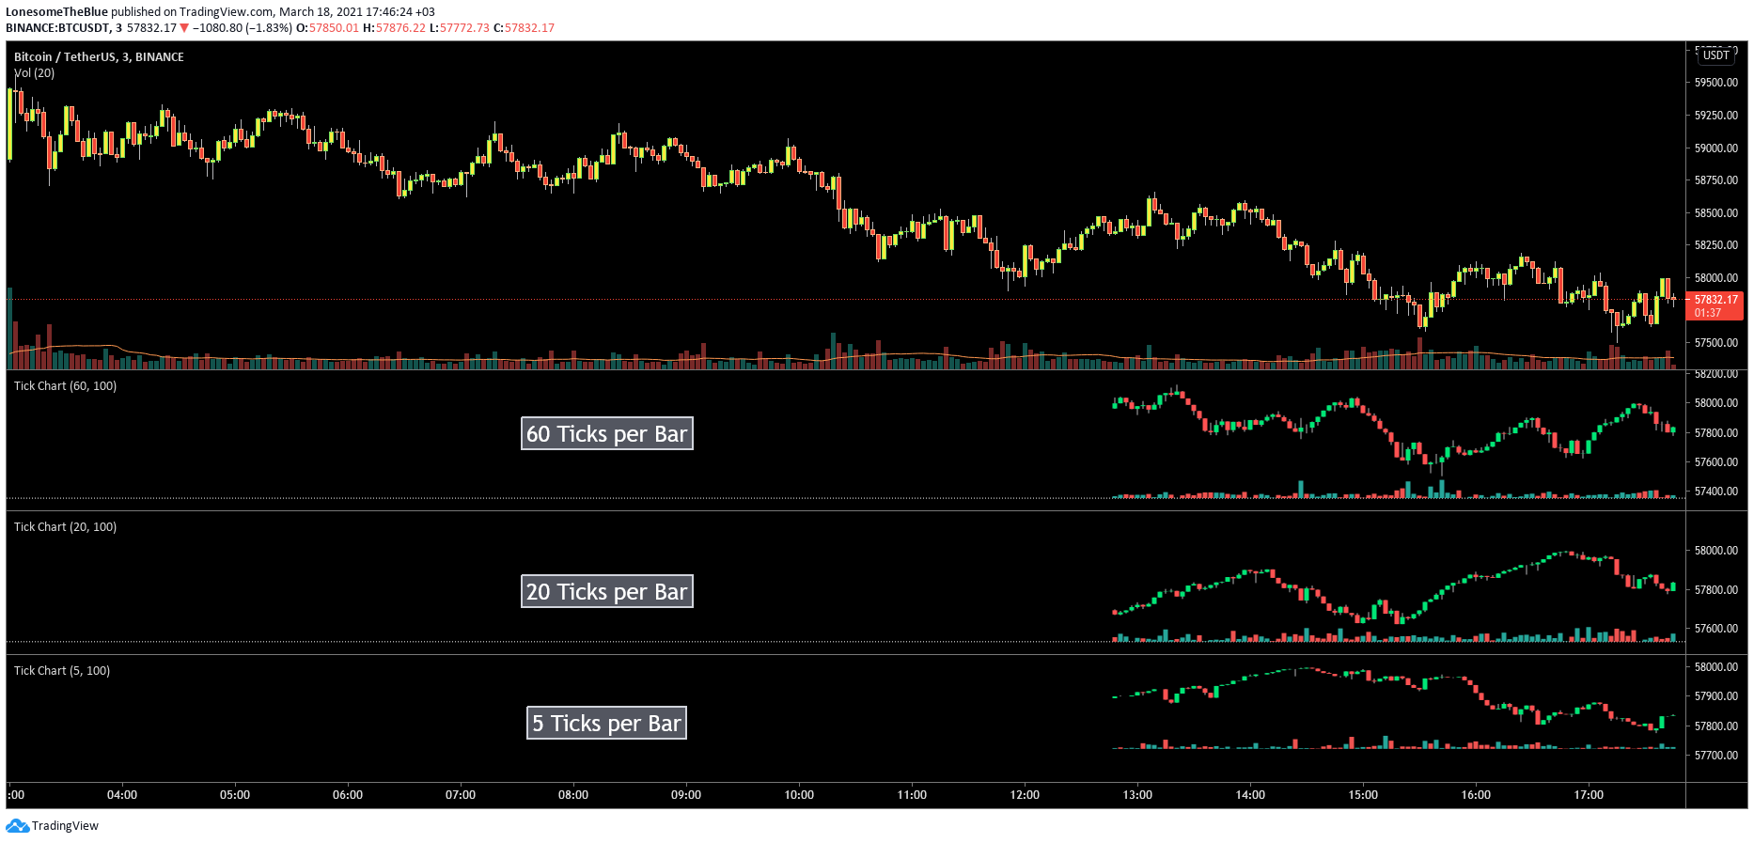Click the 17:00 time axis label
The image size is (1754, 843).
coord(1589,795)
